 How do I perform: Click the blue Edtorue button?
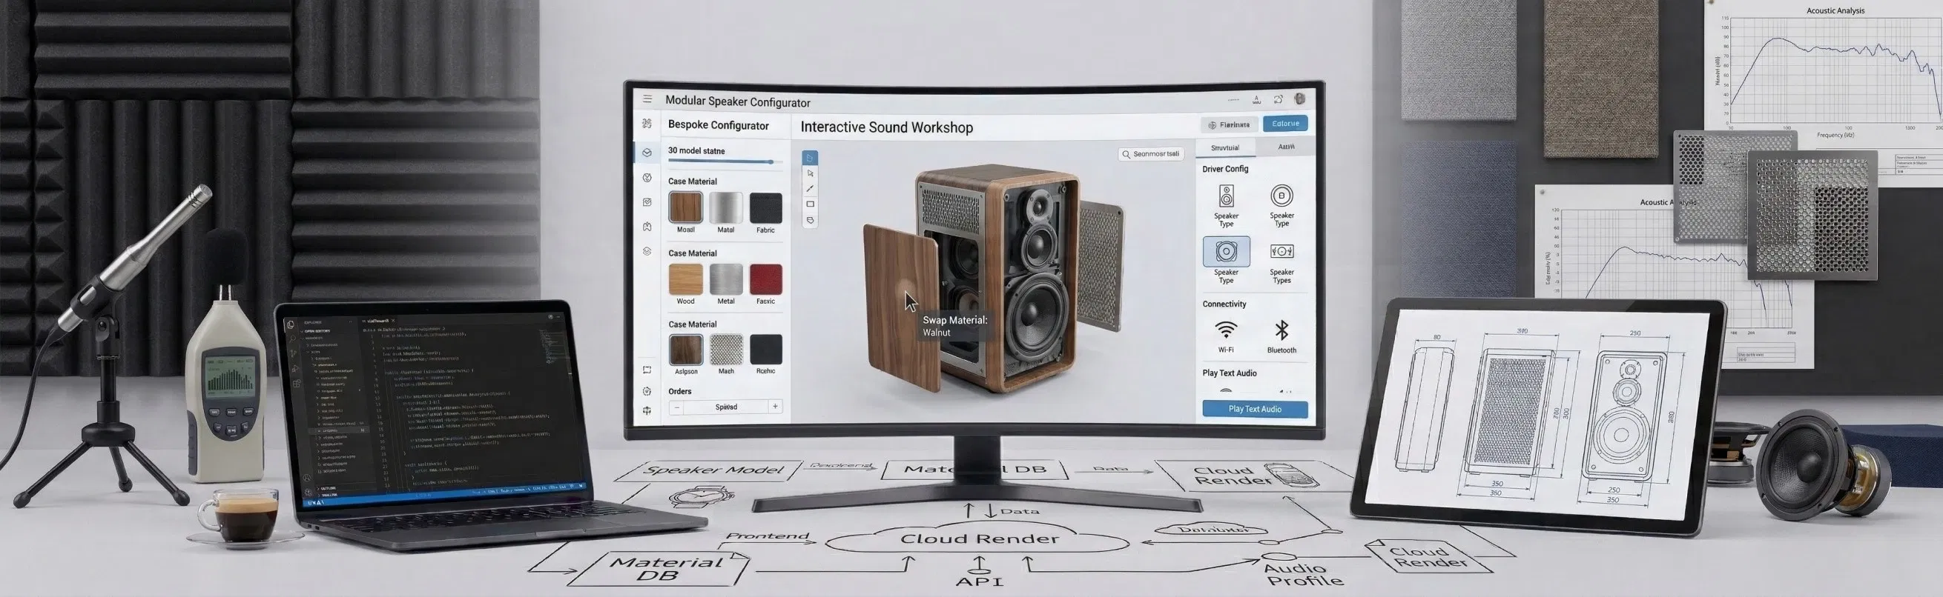1285,124
